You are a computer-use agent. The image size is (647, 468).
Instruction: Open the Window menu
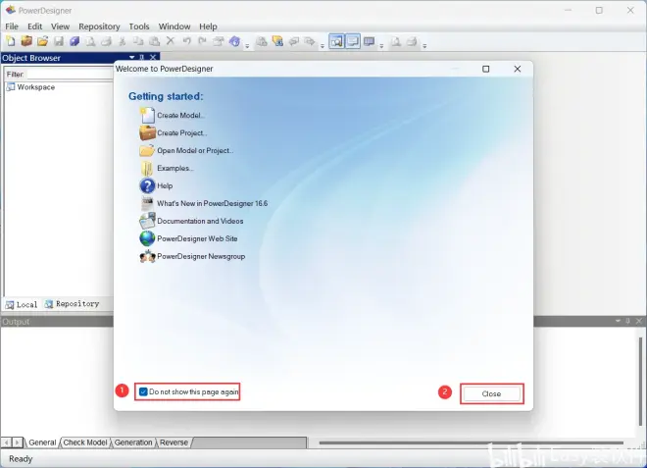tap(174, 26)
